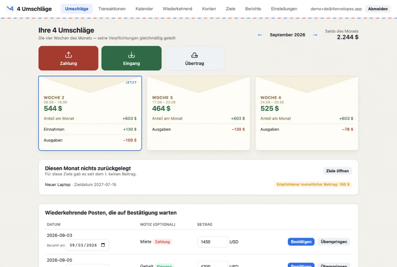Open the Berichte tab

coord(253,9)
